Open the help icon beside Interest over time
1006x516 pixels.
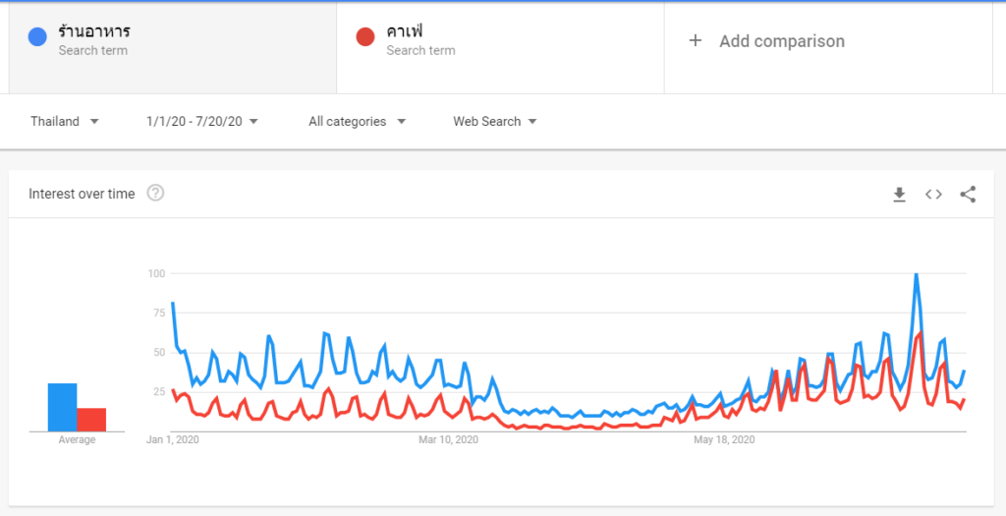[155, 193]
